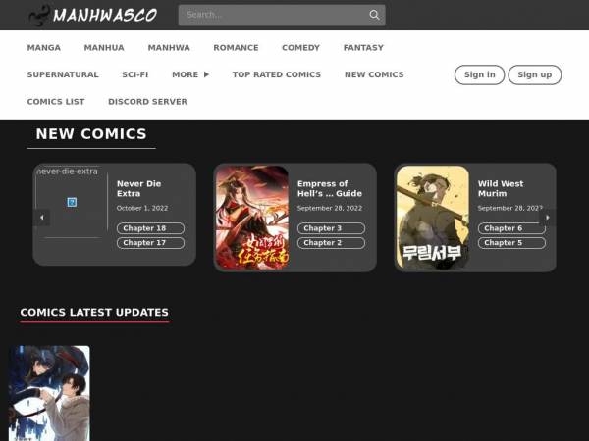Screen dimensions: 589x441
Task: Click Empress of Hell's September 28, 2022 date
Action: (x=330, y=208)
